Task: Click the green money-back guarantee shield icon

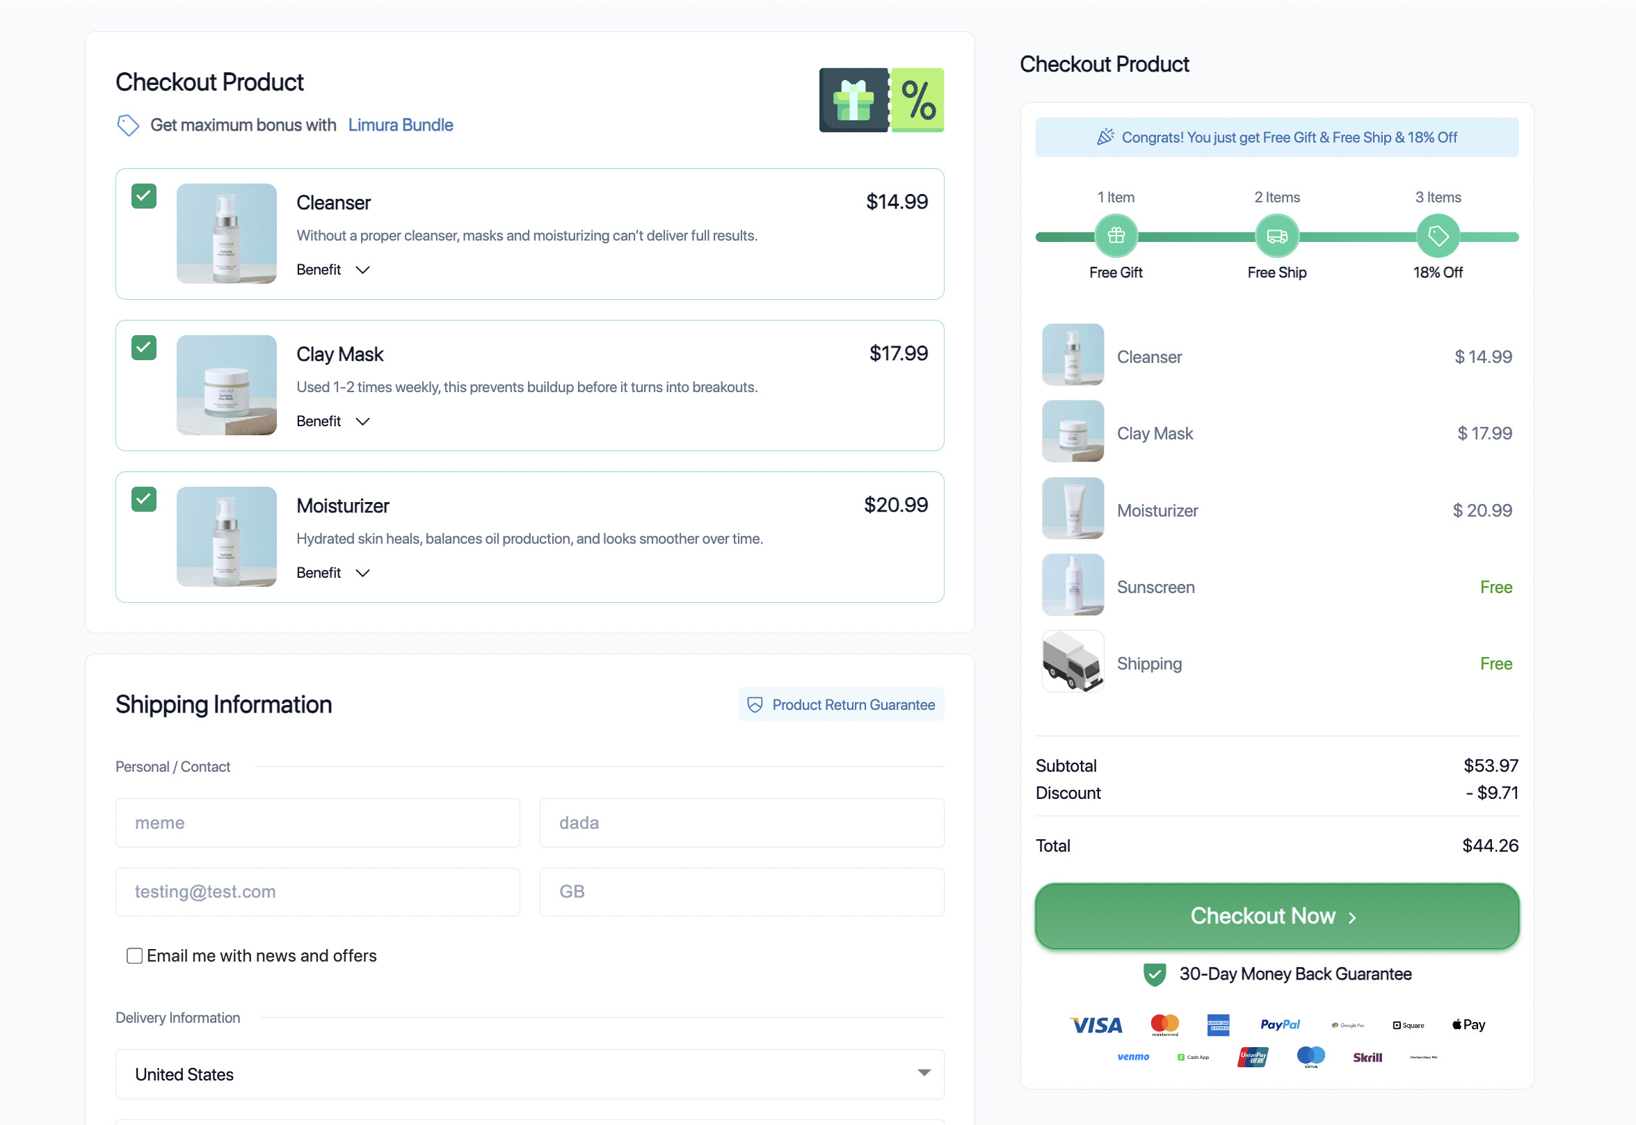Action: (x=1154, y=974)
